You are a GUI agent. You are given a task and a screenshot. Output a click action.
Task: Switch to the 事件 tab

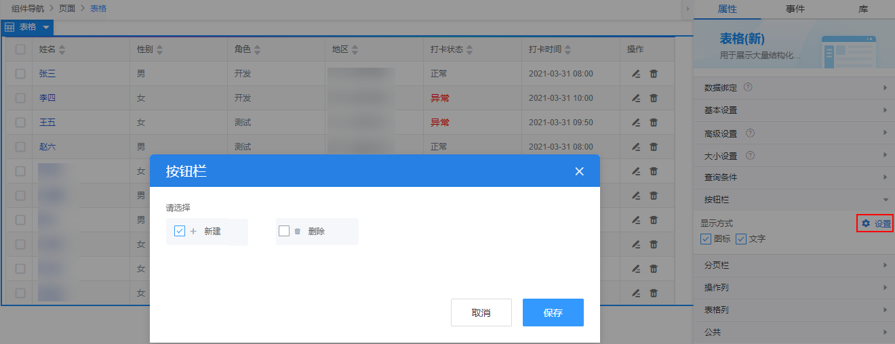(x=795, y=9)
